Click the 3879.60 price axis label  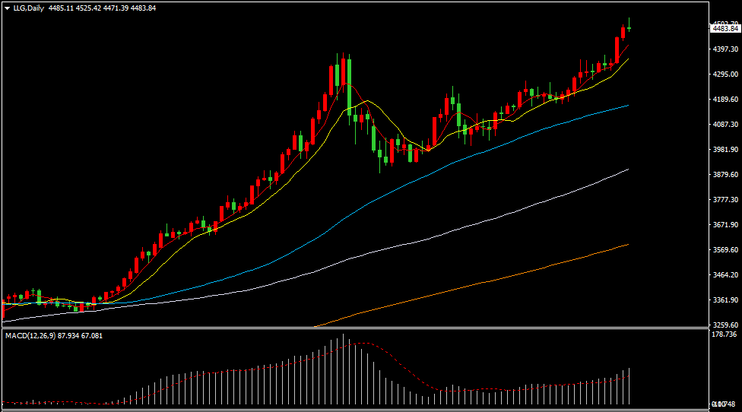(725, 175)
